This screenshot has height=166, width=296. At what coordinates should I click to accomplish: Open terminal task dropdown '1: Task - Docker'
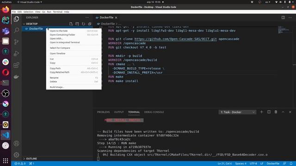click(237, 112)
